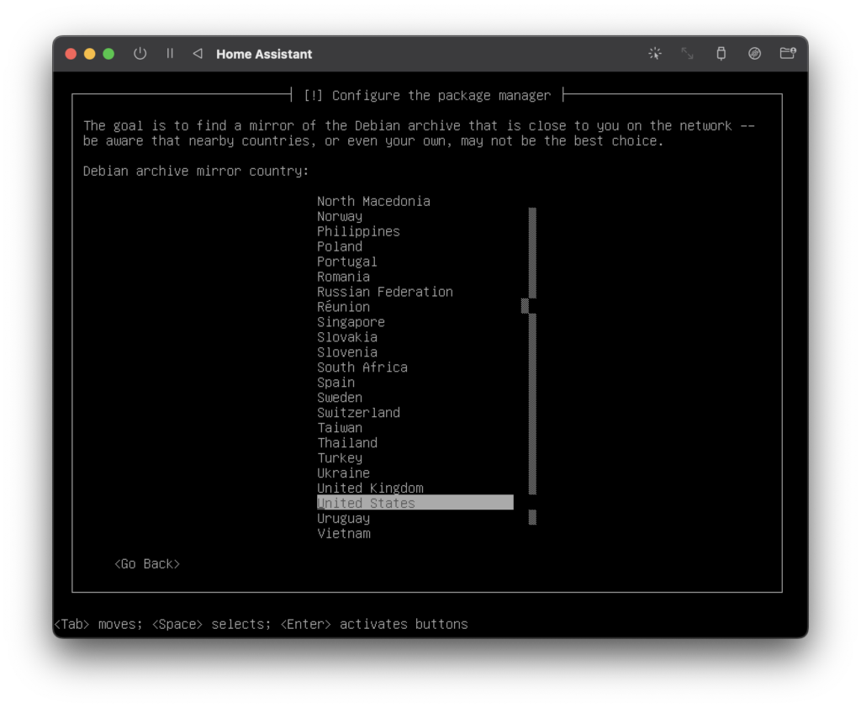The height and width of the screenshot is (708, 861).
Task: Select Portugal in the list
Action: (x=347, y=262)
